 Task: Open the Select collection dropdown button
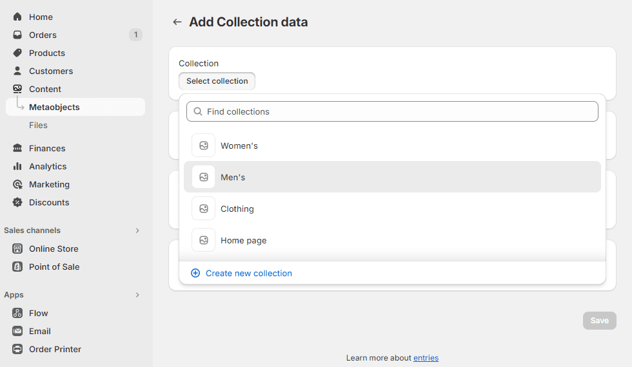click(217, 81)
